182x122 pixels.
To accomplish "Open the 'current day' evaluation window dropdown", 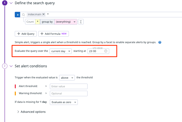I will 61,51.
